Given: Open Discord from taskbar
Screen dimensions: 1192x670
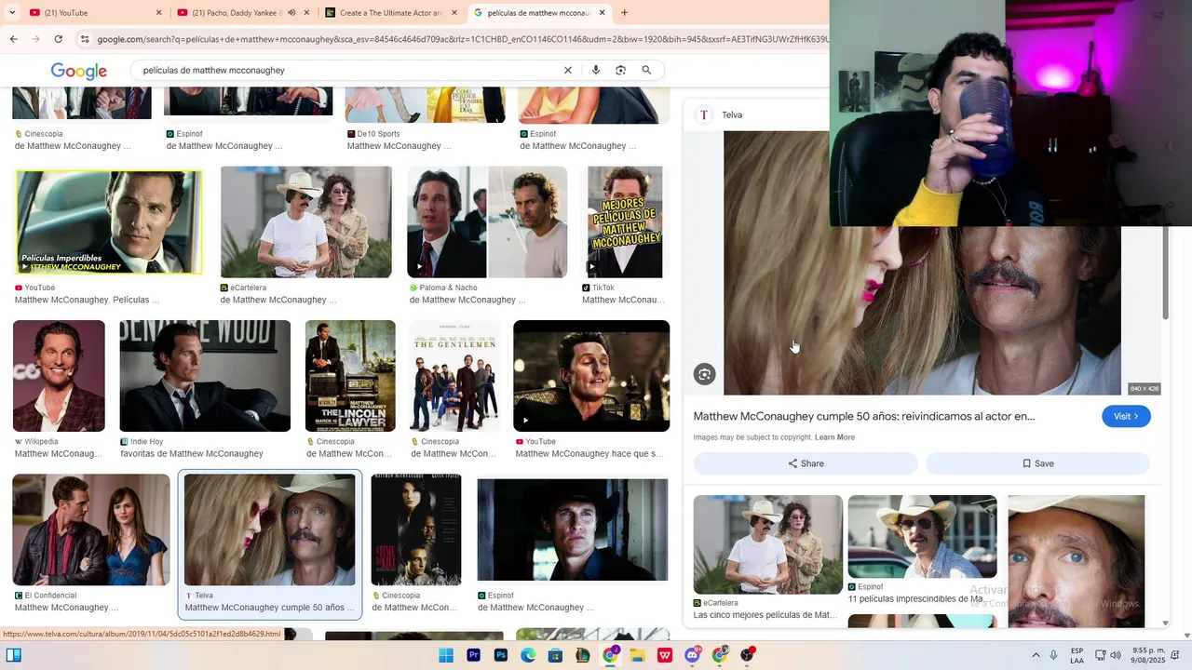Looking at the screenshot, I should click(693, 655).
